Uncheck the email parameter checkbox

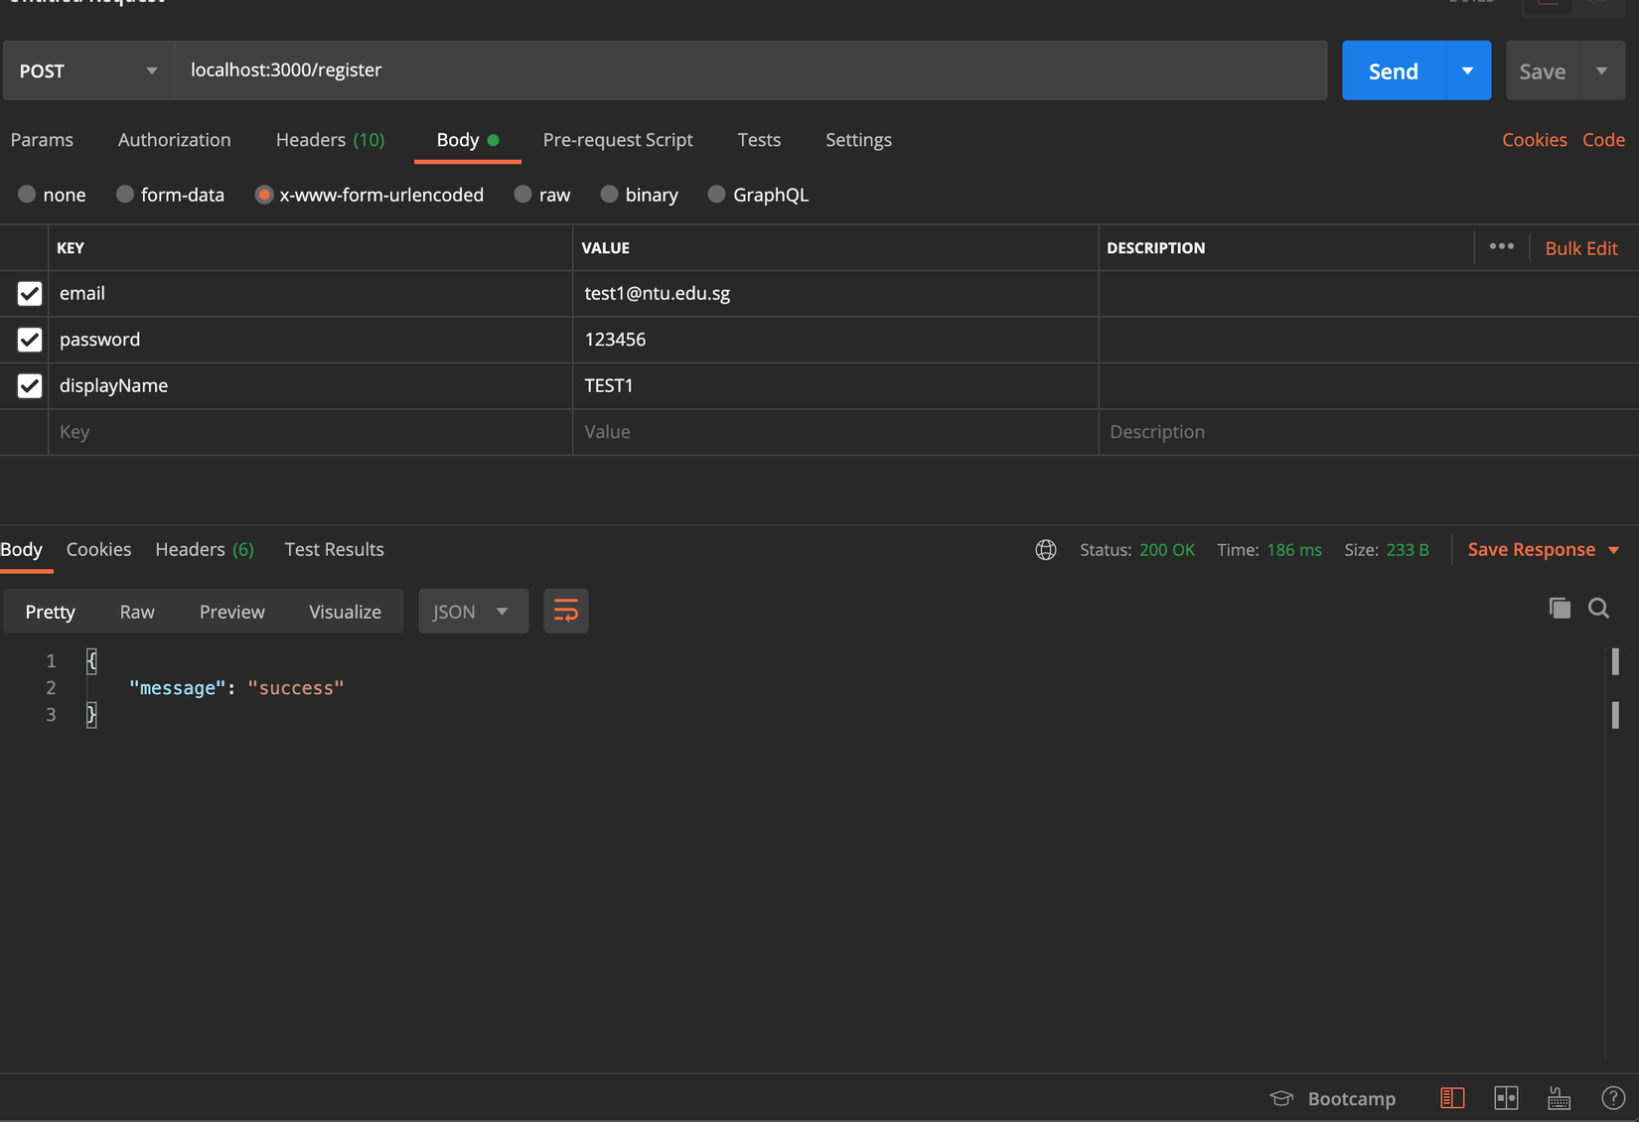click(30, 294)
